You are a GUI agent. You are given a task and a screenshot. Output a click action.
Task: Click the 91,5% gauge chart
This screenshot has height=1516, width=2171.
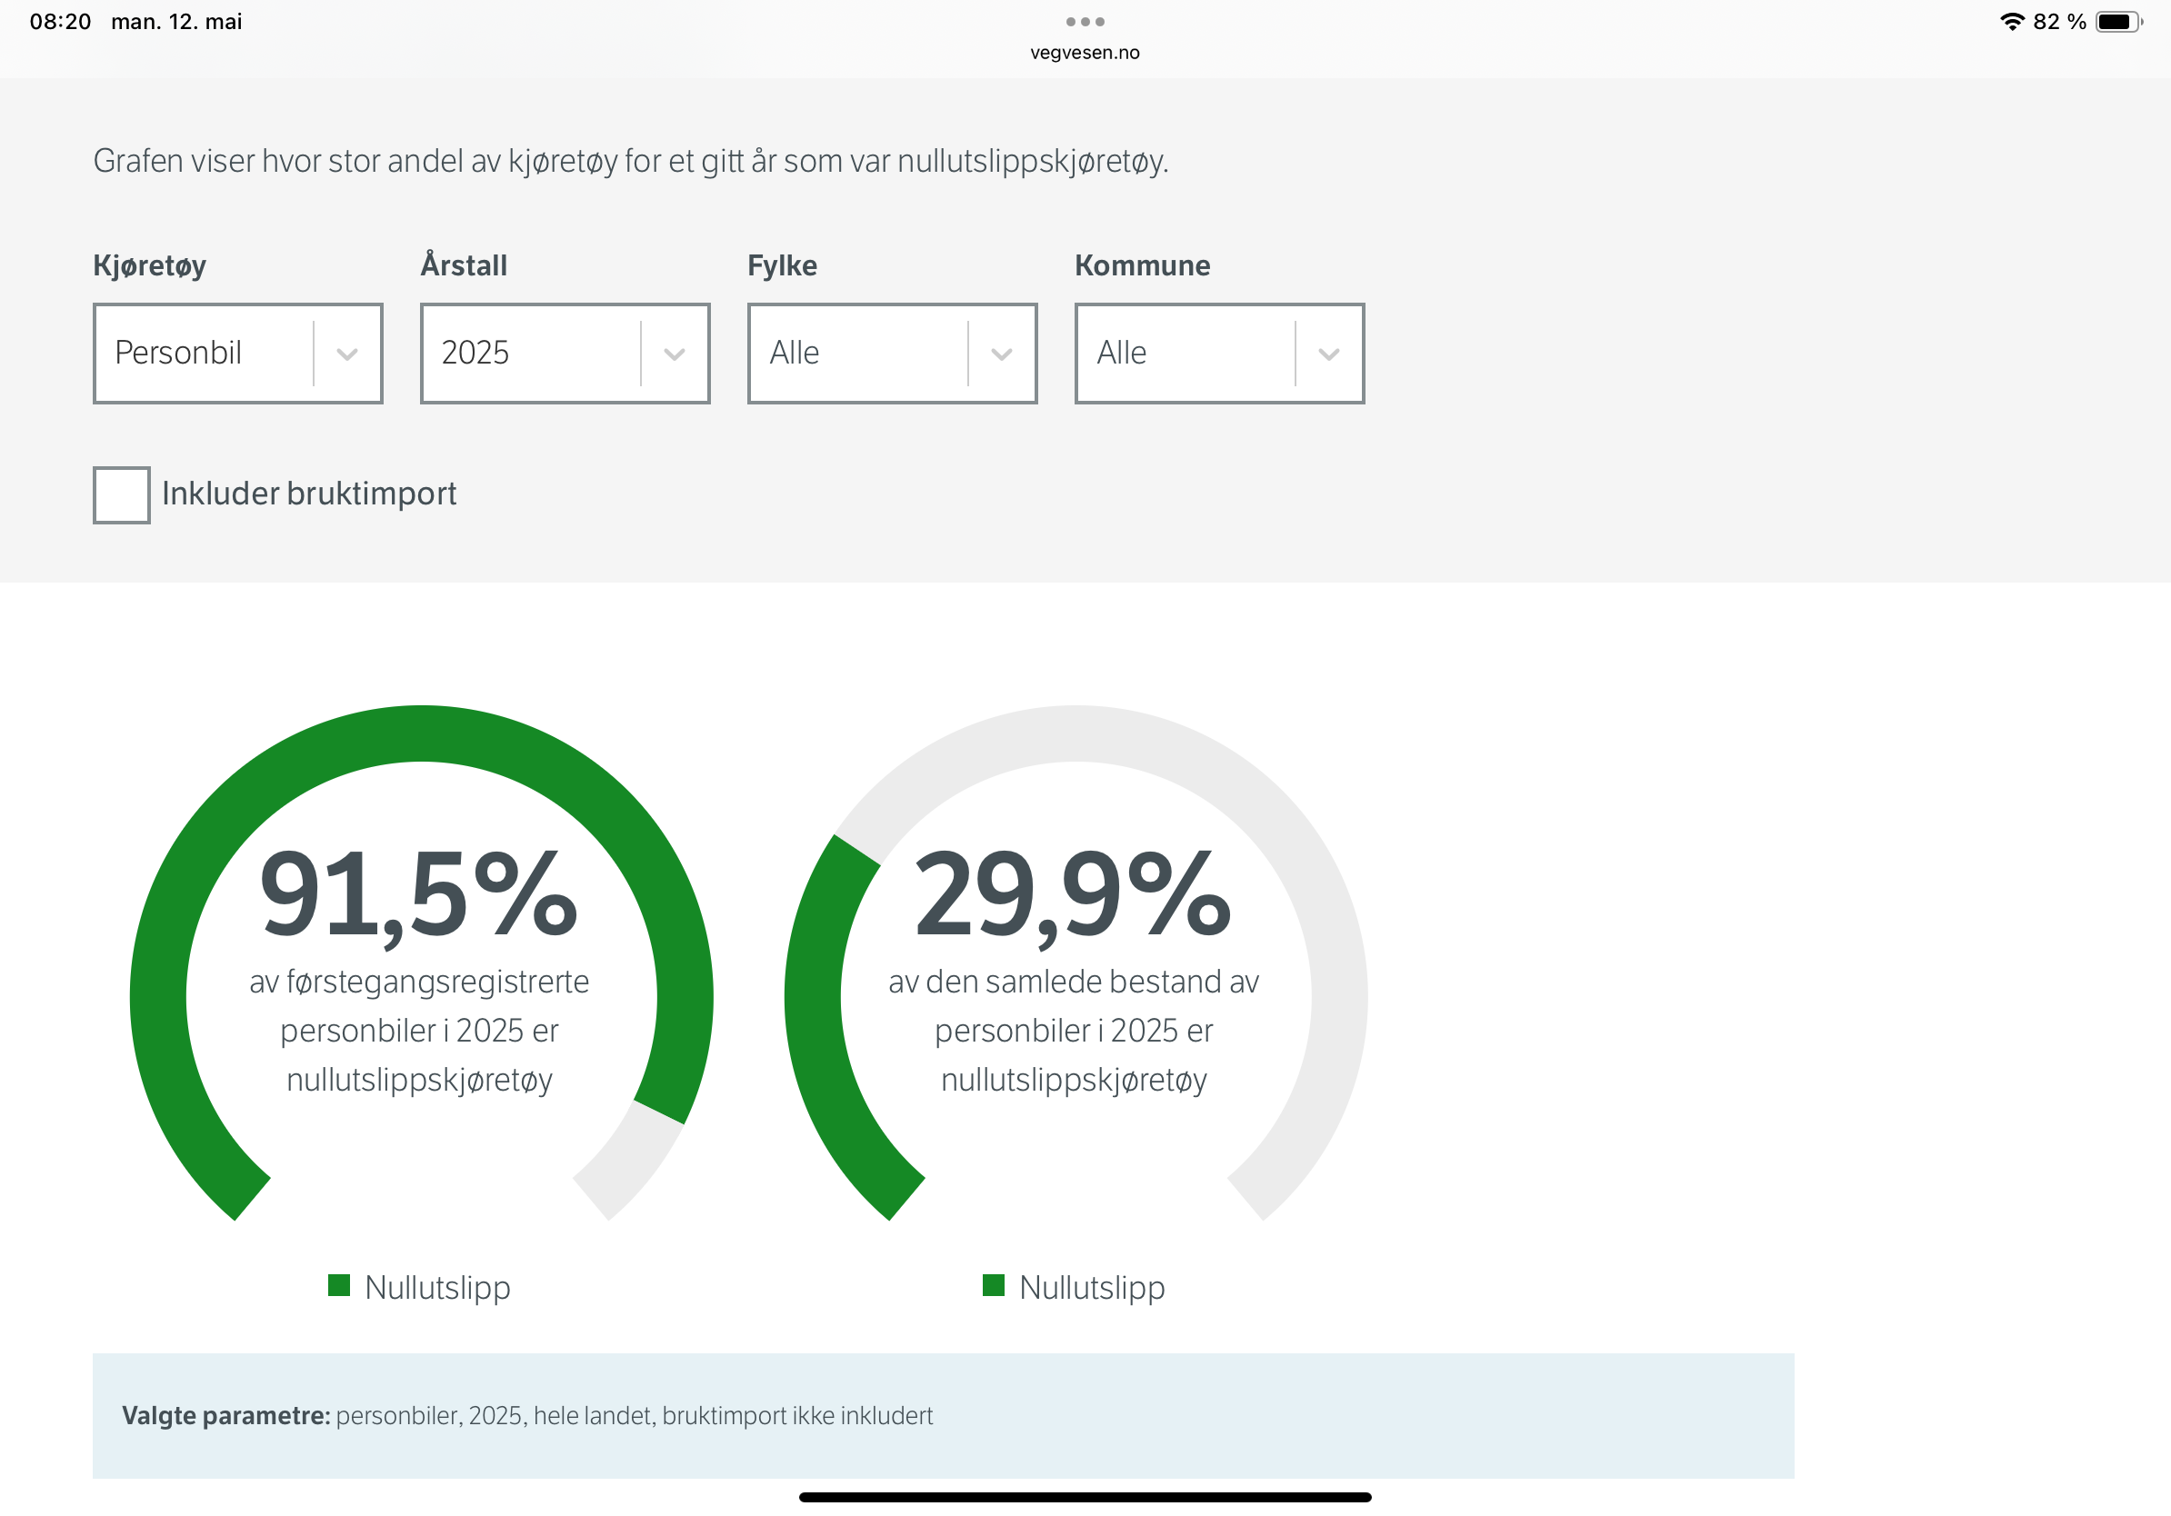(422, 964)
